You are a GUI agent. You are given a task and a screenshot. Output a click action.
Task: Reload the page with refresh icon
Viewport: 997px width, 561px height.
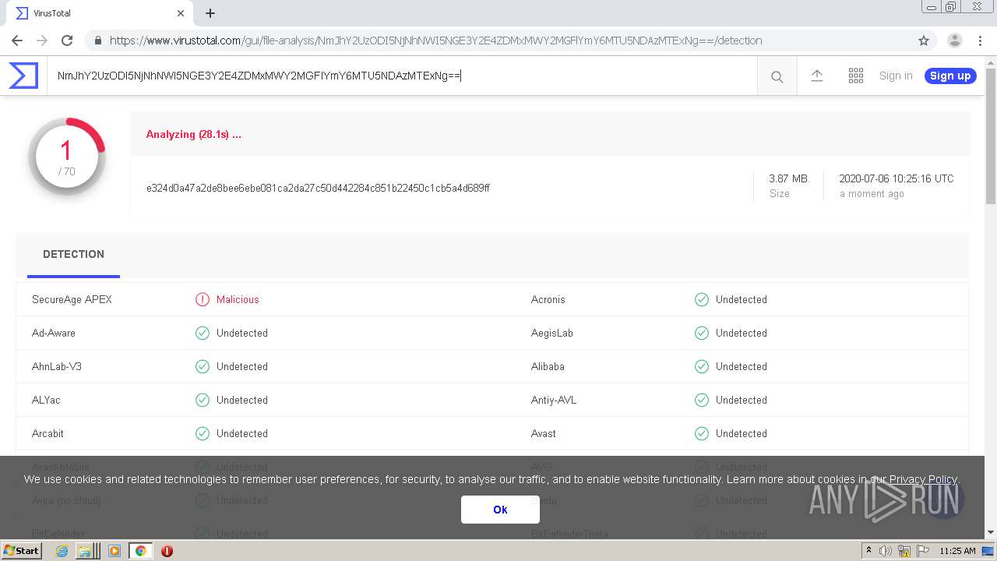tap(67, 41)
